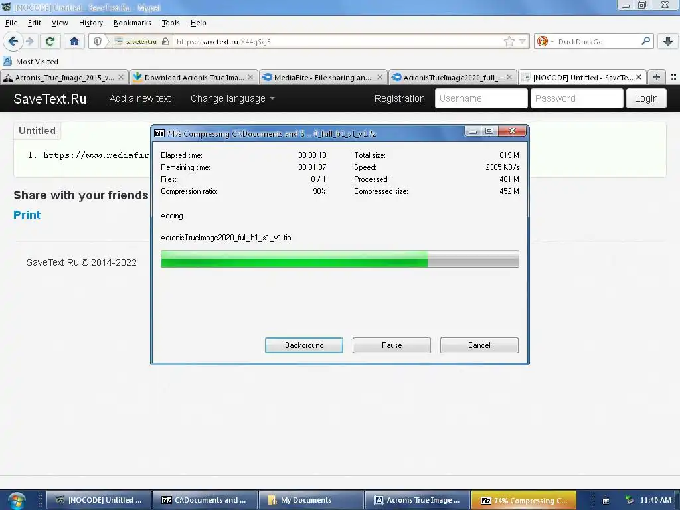Open the Registration link
The image size is (680, 510).
click(x=399, y=98)
